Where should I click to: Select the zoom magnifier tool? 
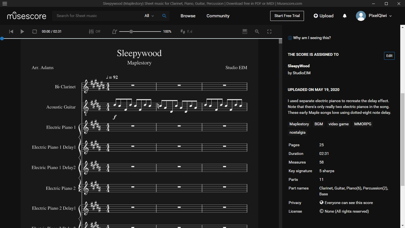tap(257, 31)
